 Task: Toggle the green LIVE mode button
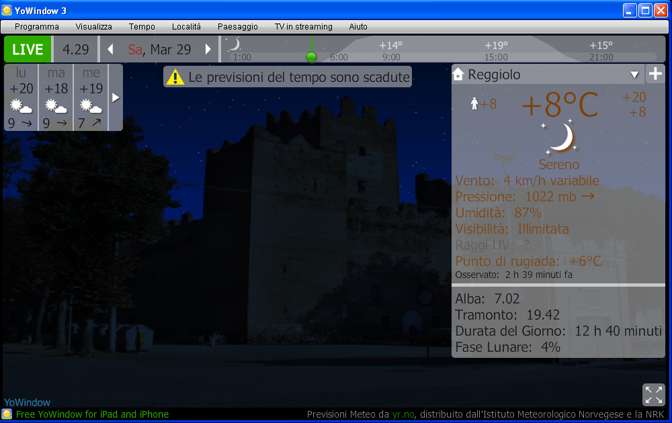point(28,50)
